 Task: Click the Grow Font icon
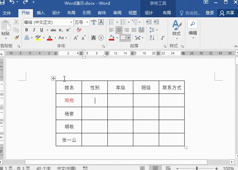(76, 38)
